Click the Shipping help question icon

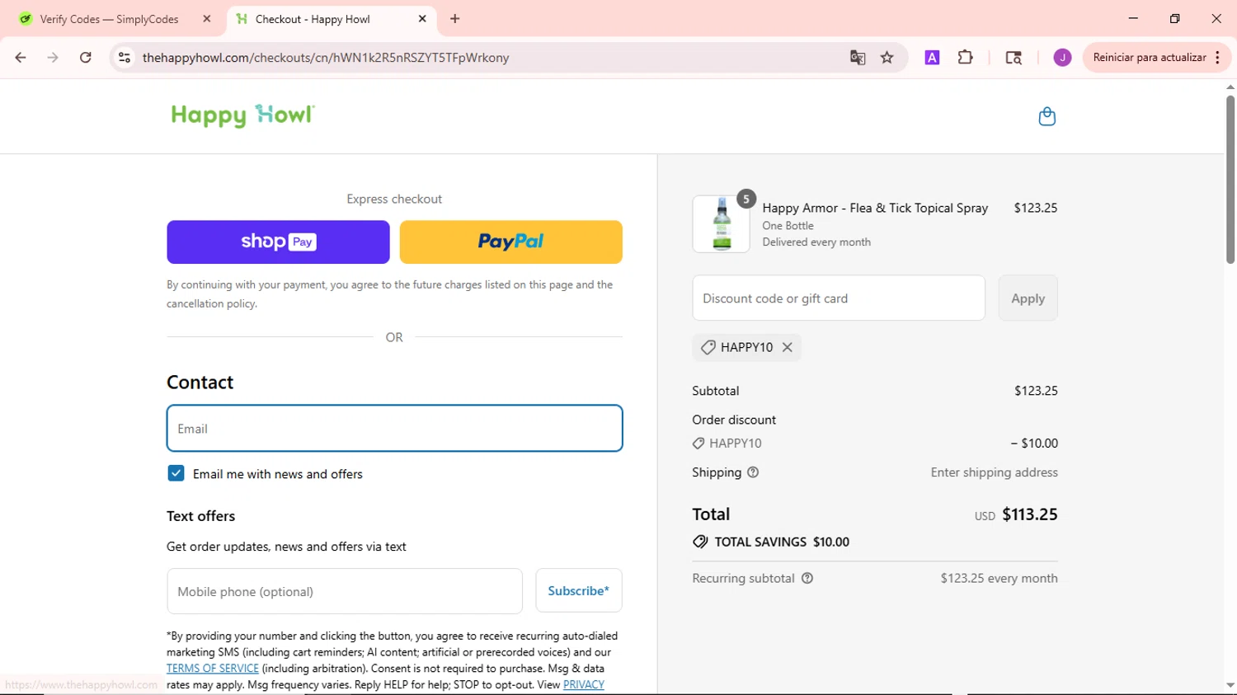point(753,472)
